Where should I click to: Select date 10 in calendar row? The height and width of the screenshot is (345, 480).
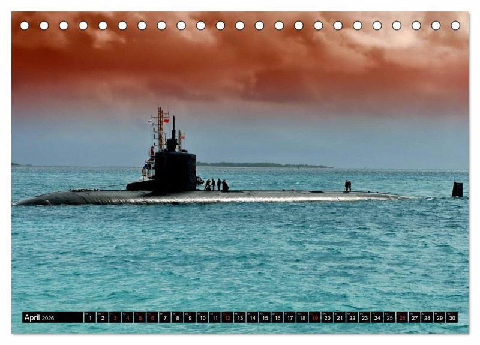click(x=202, y=317)
